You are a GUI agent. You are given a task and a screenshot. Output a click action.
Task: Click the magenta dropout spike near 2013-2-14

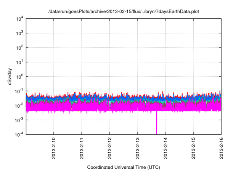point(157,123)
